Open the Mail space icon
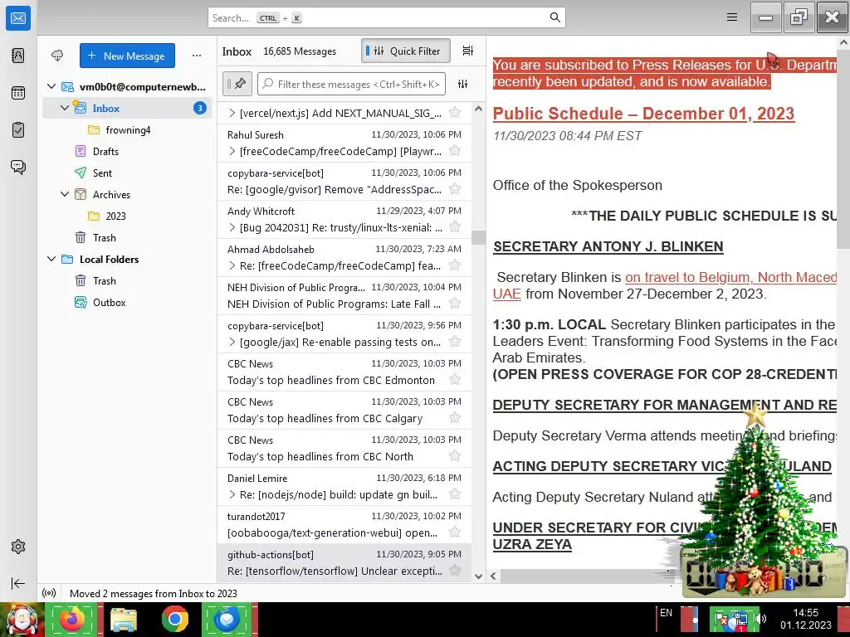This screenshot has height=637, width=850. click(18, 18)
